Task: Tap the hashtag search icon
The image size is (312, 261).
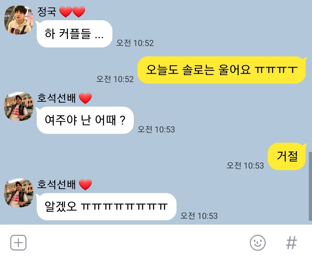Action: [x=291, y=243]
